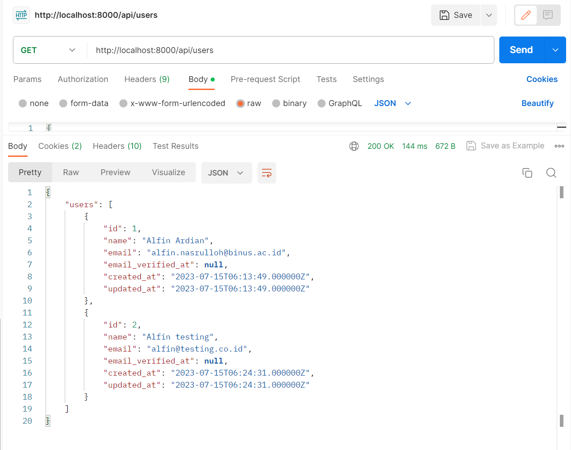Click email value alfin@testing.co.id

197,349
